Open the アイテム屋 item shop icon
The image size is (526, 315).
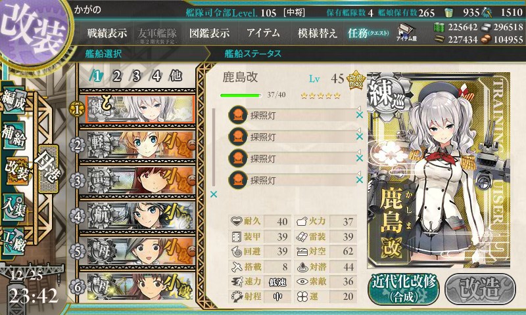pyautogui.click(x=406, y=33)
